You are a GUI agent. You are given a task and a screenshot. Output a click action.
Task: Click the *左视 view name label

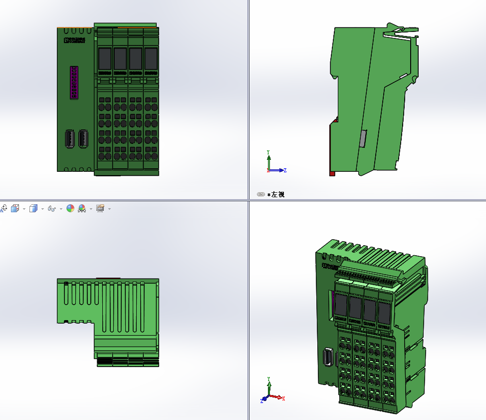click(276, 194)
